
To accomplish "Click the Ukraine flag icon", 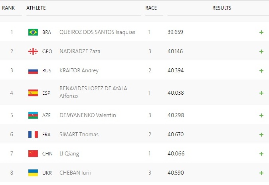I will 33,173.
